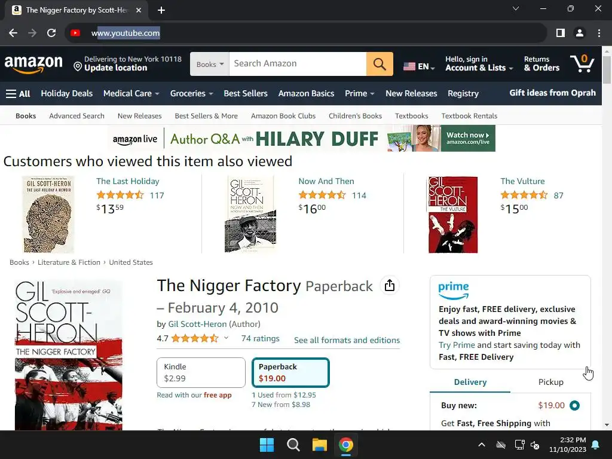Click the Update location pin
This screenshot has width=612, height=459.
(78, 67)
